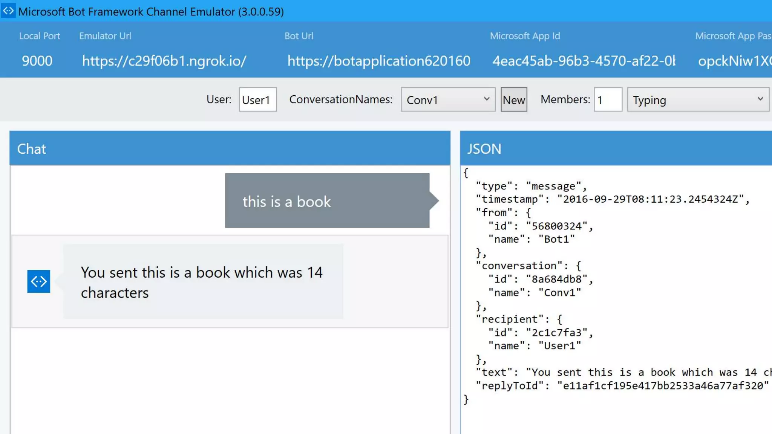
Task: Click the Microsoft App Id value
Action: click(x=584, y=61)
